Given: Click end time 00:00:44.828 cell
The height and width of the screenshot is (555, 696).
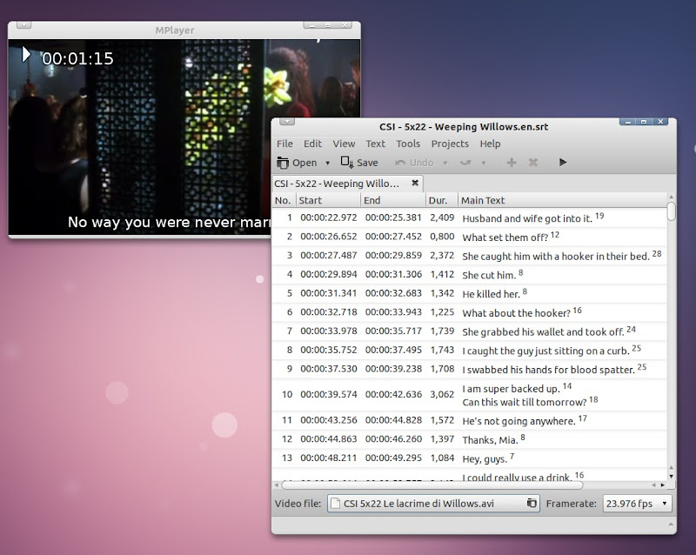Looking at the screenshot, I should 393,419.
